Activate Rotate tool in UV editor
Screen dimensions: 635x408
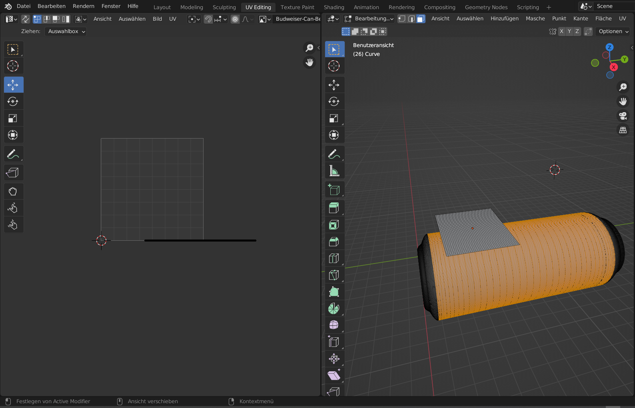coord(13,101)
